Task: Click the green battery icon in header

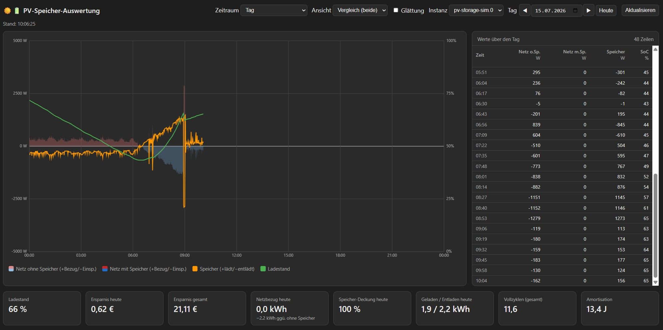Action: coord(17,11)
